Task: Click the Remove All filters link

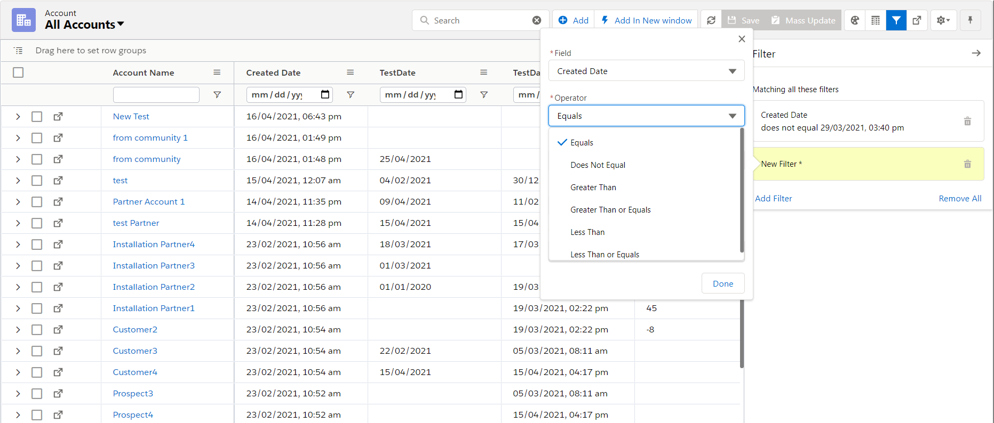Action: tap(959, 198)
